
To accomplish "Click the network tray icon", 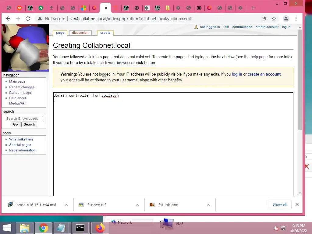I will [x=283, y=228].
